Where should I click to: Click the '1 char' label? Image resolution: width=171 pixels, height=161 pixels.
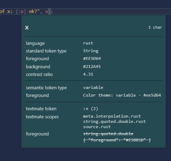[155, 27]
